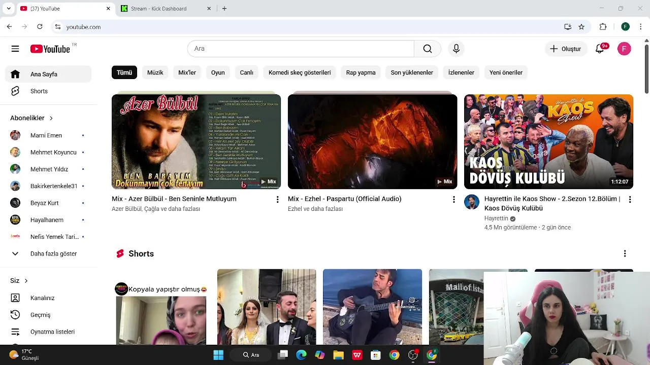Select the Mix'ler filter chip
The image size is (650, 365).
187,72
